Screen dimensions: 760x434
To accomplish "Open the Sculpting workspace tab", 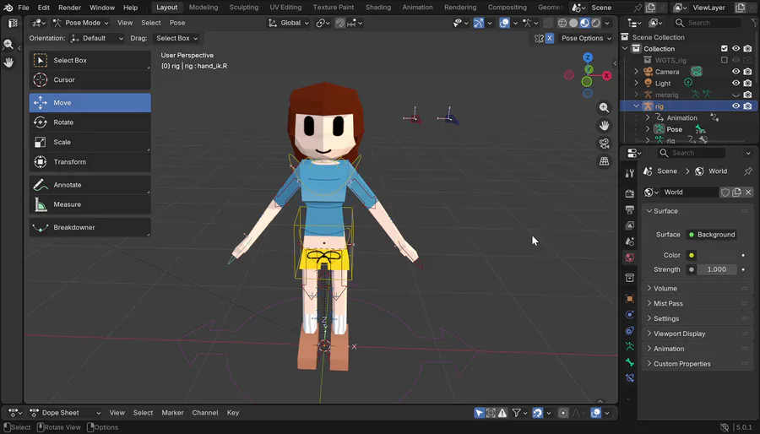I will pos(244,8).
